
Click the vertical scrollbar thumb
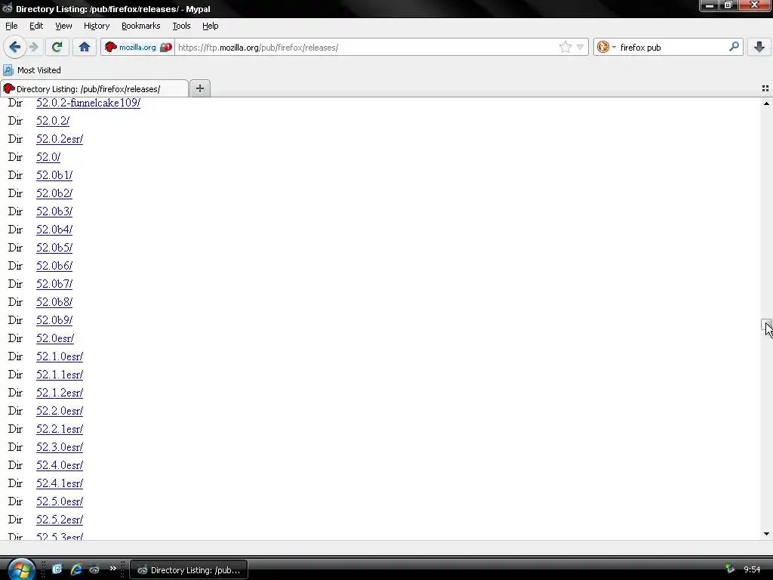[x=766, y=325]
